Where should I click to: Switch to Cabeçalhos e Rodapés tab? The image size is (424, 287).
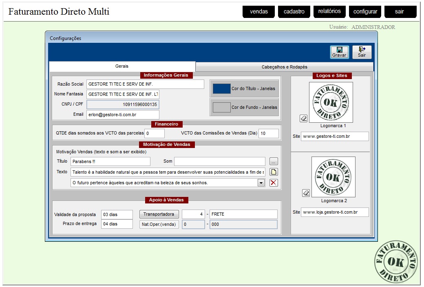tap(284, 67)
